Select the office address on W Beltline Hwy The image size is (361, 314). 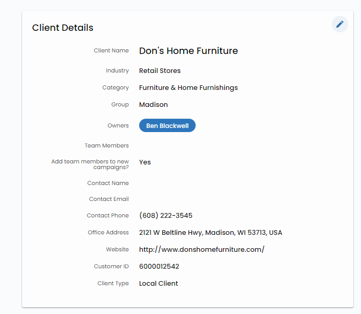[x=211, y=233]
